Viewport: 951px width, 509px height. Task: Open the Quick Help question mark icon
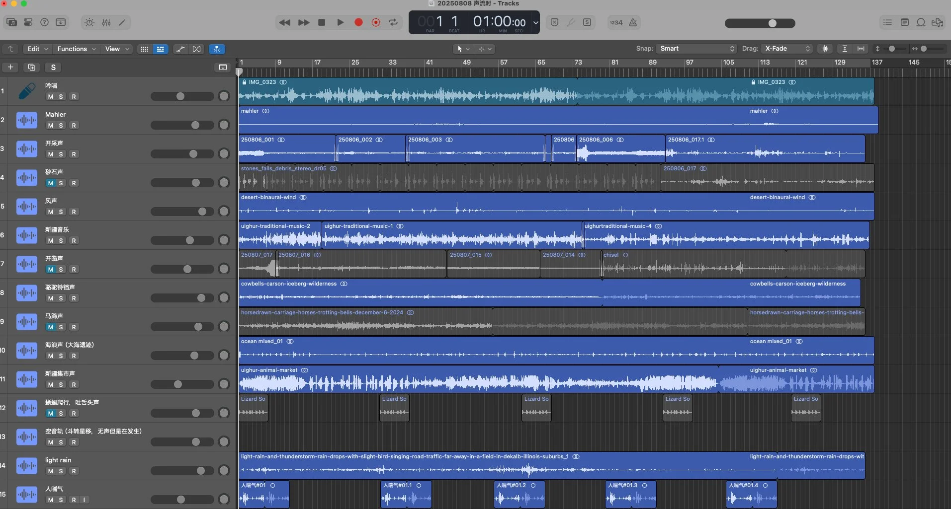44,22
